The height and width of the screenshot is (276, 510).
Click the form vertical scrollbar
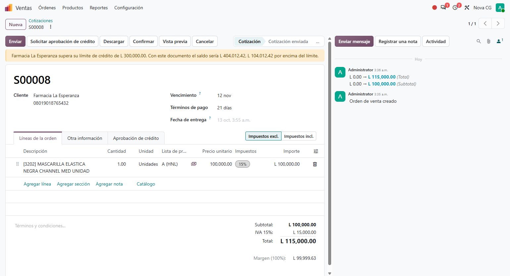[x=330, y=153]
